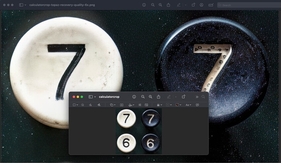The height and width of the screenshot is (163, 281).
Task: Rotate the image in calculatorcrop window
Action: 183,97
